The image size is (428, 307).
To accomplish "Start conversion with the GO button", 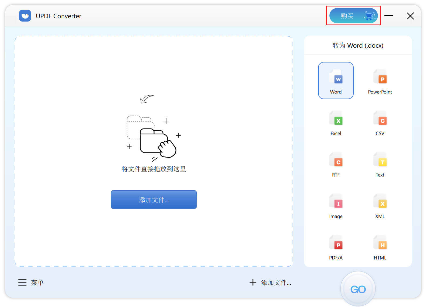I will coord(358,289).
